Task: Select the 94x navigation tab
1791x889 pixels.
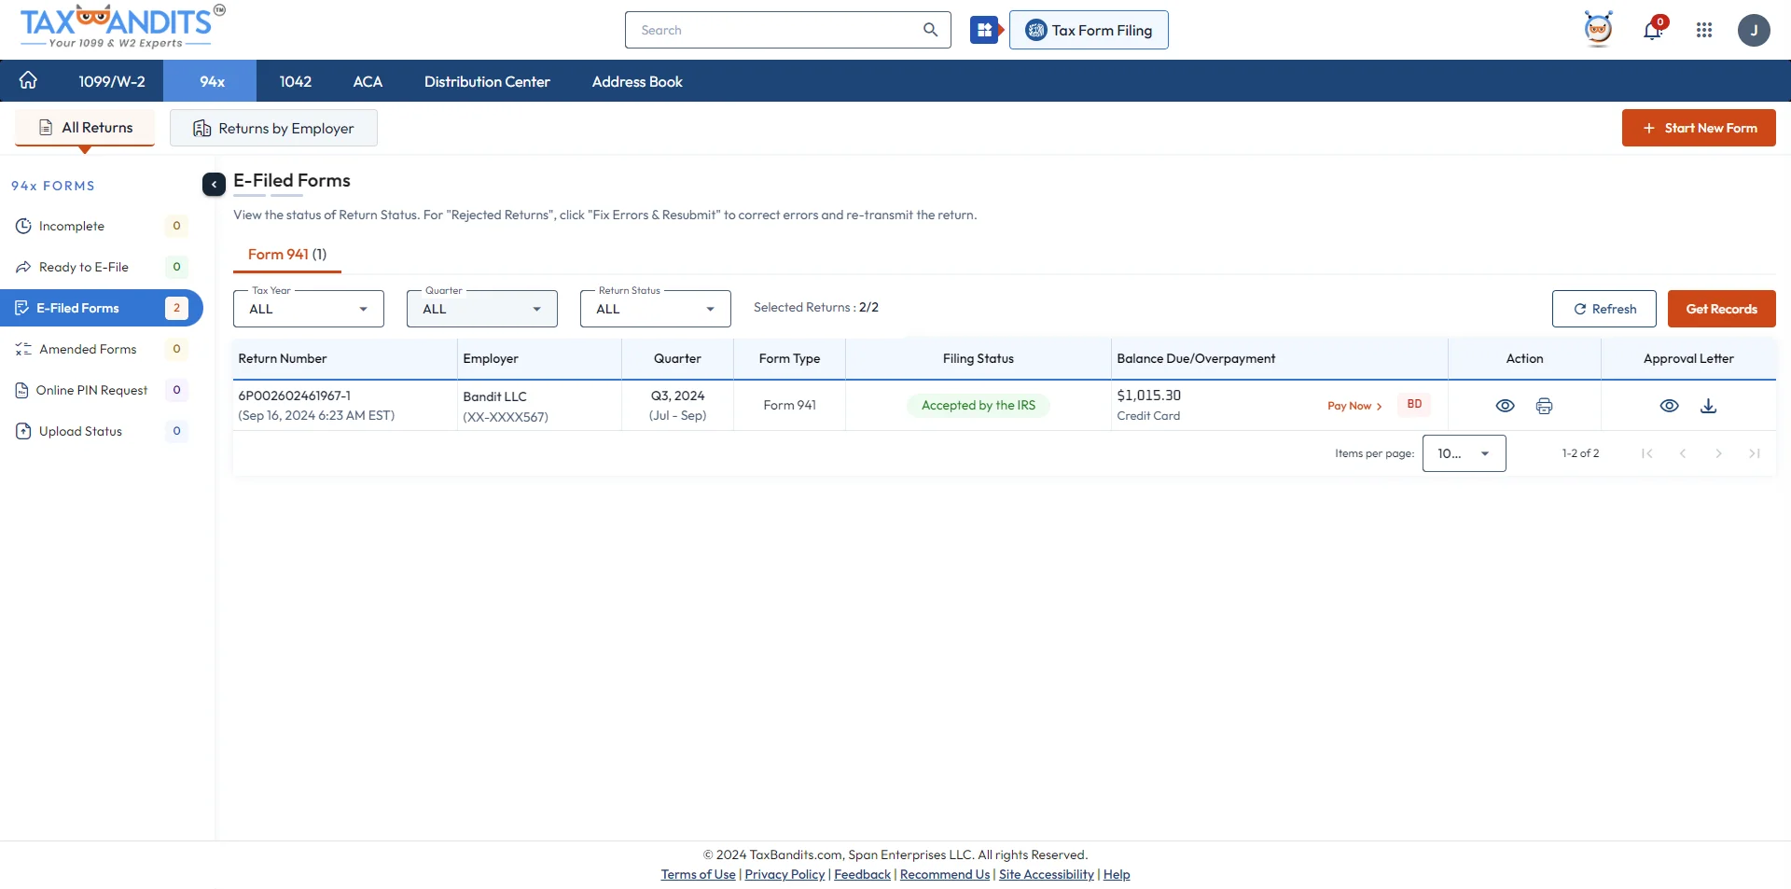Action: coord(212,81)
